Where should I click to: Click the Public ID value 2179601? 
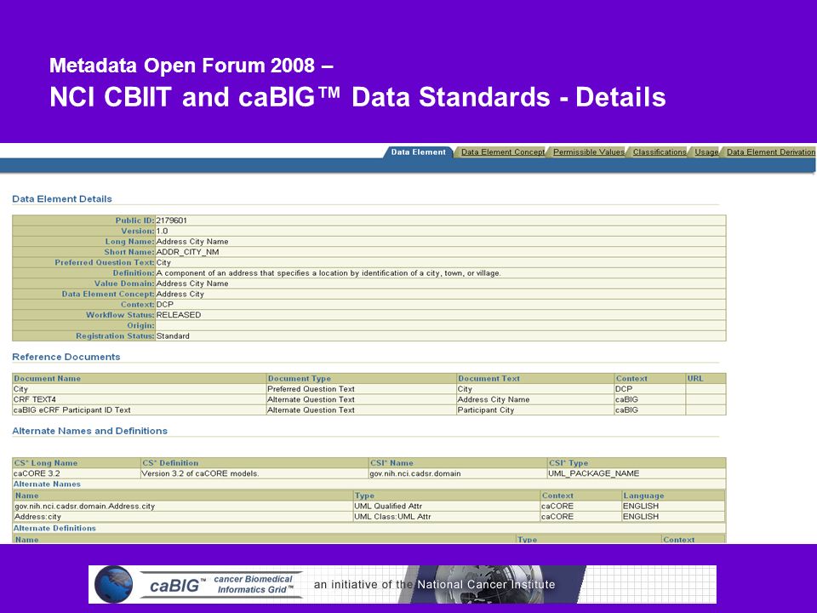coord(171,221)
